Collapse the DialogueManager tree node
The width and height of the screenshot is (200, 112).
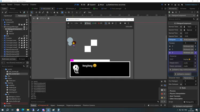(3, 27)
